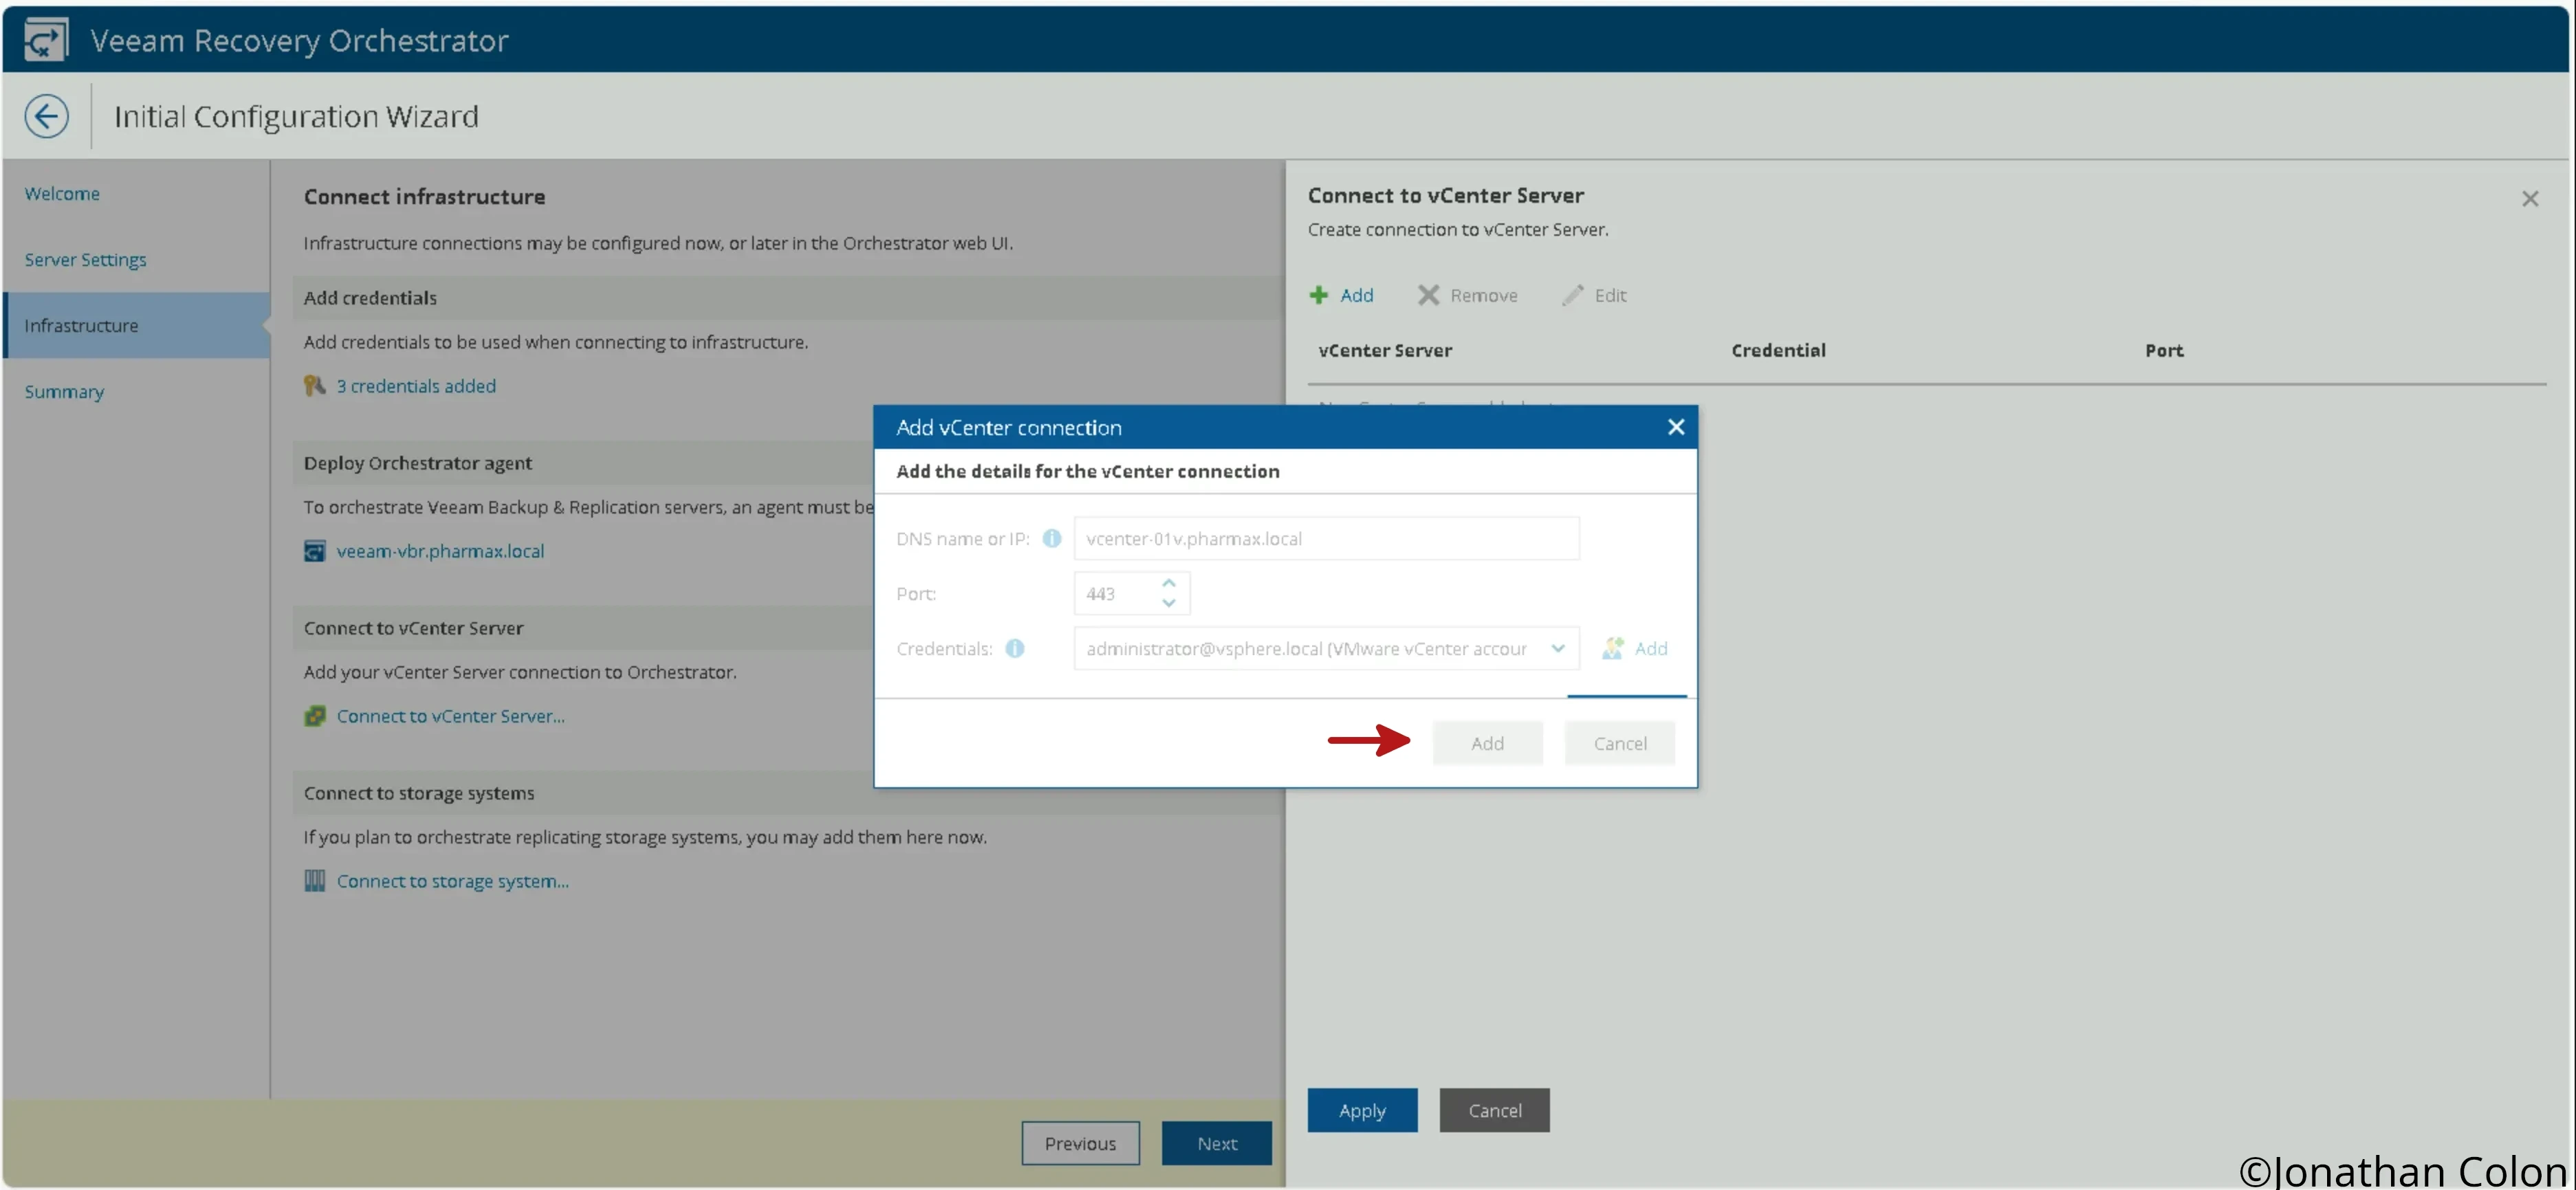2576x1190 pixels.
Task: Click the Previous wizard button
Action: click(x=1080, y=1143)
